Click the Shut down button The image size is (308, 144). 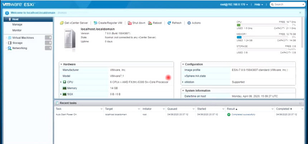click(136, 23)
